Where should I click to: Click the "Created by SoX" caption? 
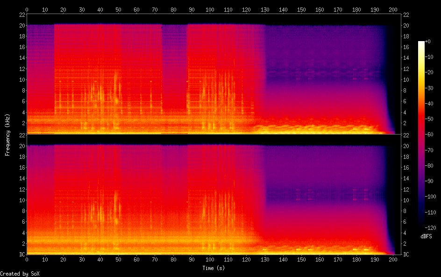tap(20, 274)
